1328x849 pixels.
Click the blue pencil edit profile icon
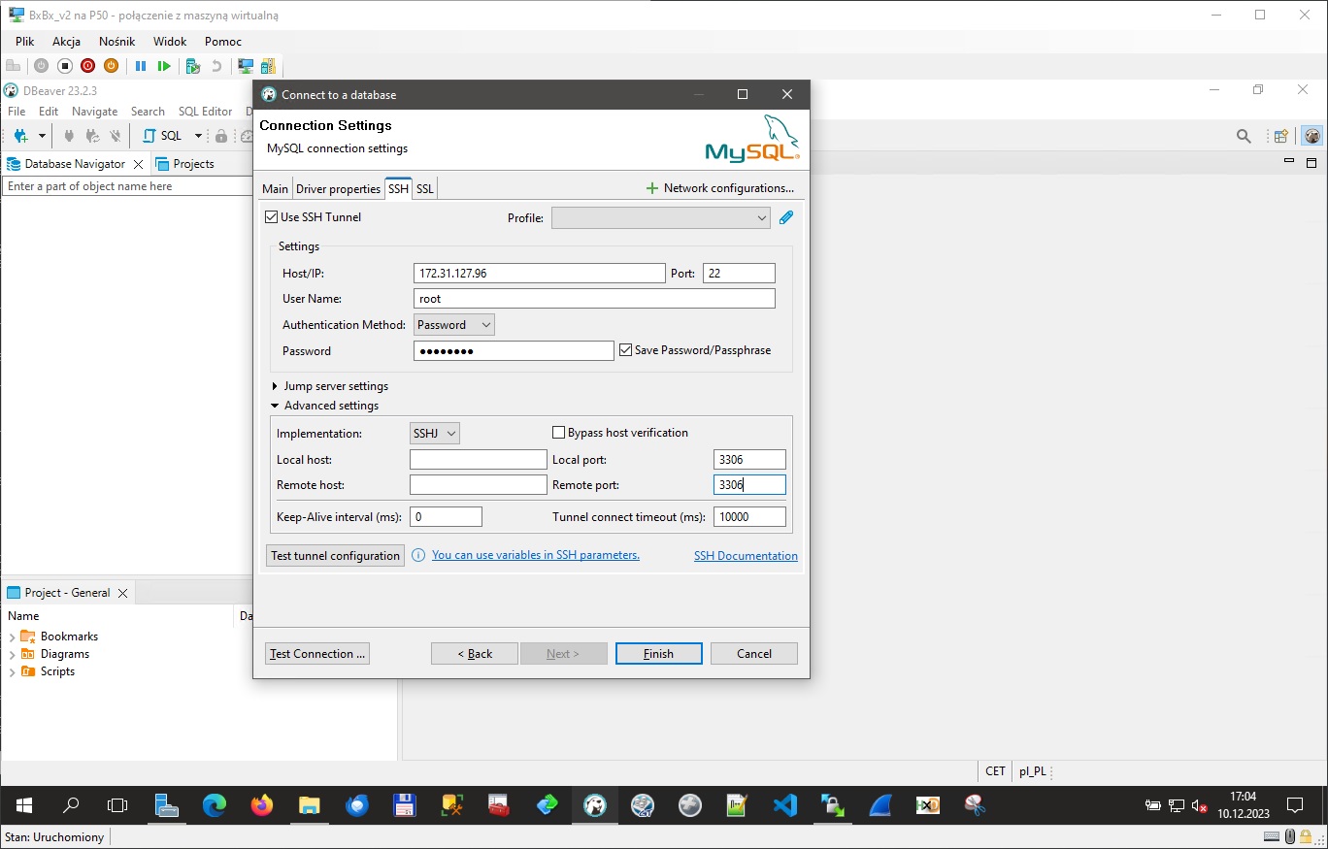point(786,218)
